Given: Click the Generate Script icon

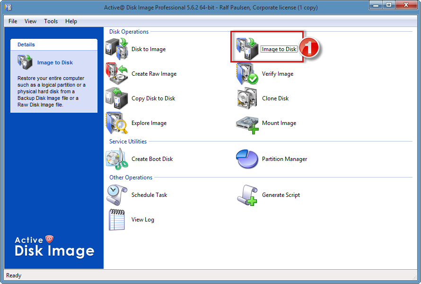Looking at the screenshot, I should [x=247, y=195].
